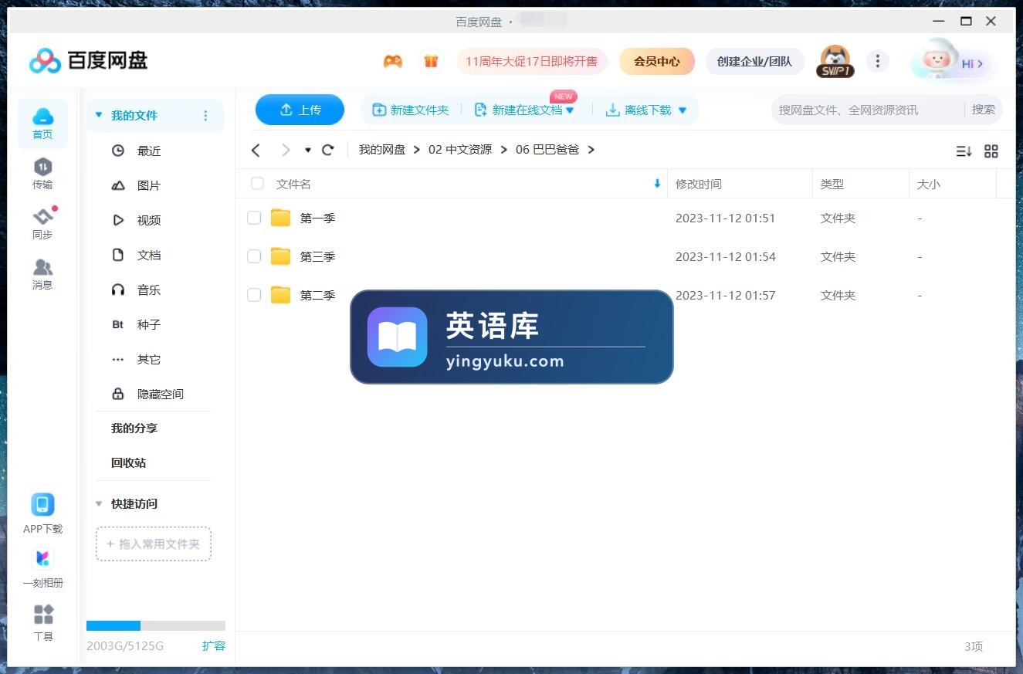Click the Hi assistant mascot icon

click(x=939, y=59)
